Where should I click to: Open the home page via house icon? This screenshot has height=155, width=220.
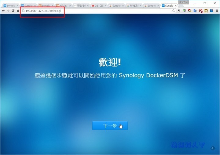(x=18, y=11)
